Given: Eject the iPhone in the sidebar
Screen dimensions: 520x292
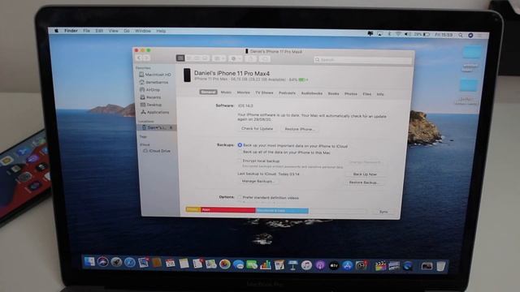Looking at the screenshot, I should pos(171,127).
